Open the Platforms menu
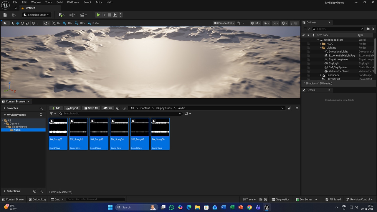This screenshot has height=212, width=377. pos(73,2)
